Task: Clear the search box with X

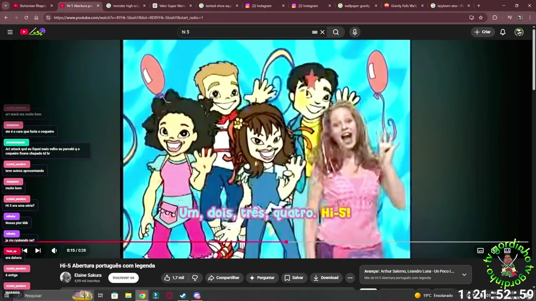Action: point(322,32)
